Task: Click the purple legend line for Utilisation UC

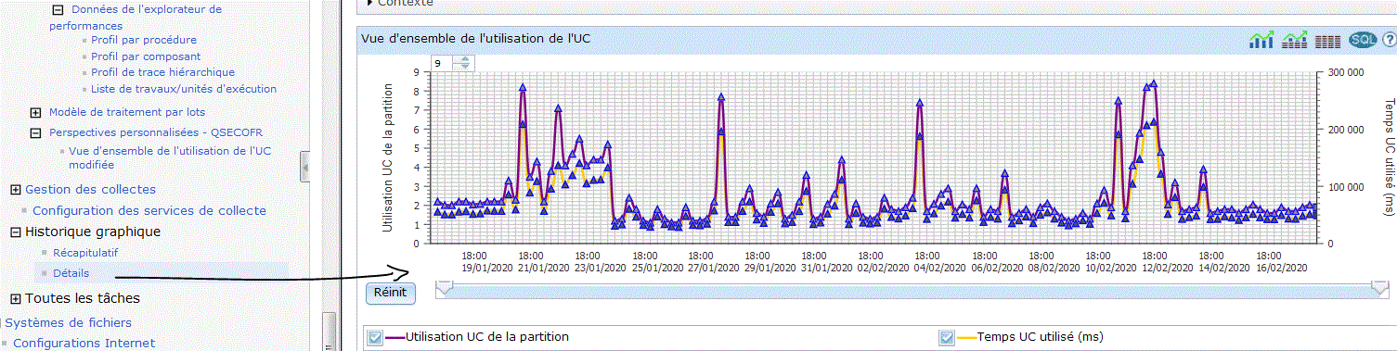Action: click(395, 337)
